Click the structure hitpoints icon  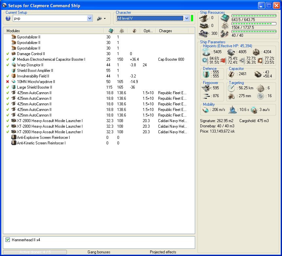256,52
